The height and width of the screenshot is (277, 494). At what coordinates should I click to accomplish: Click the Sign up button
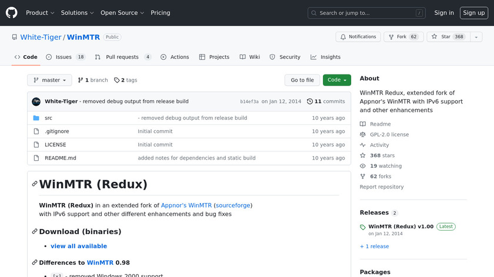(473, 13)
